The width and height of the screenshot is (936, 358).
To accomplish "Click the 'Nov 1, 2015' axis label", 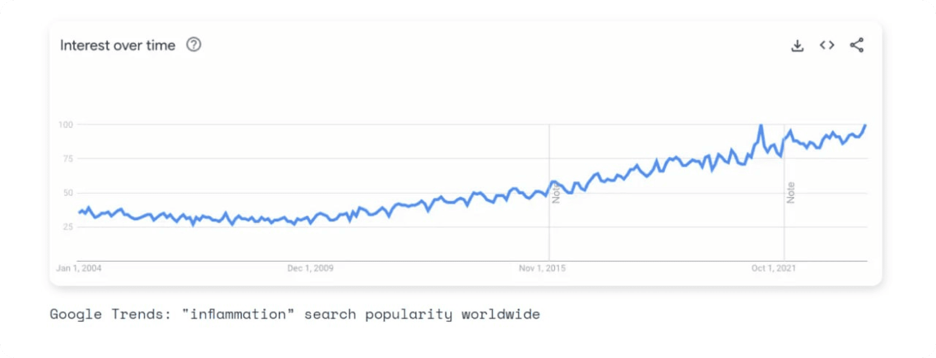I will [x=542, y=268].
